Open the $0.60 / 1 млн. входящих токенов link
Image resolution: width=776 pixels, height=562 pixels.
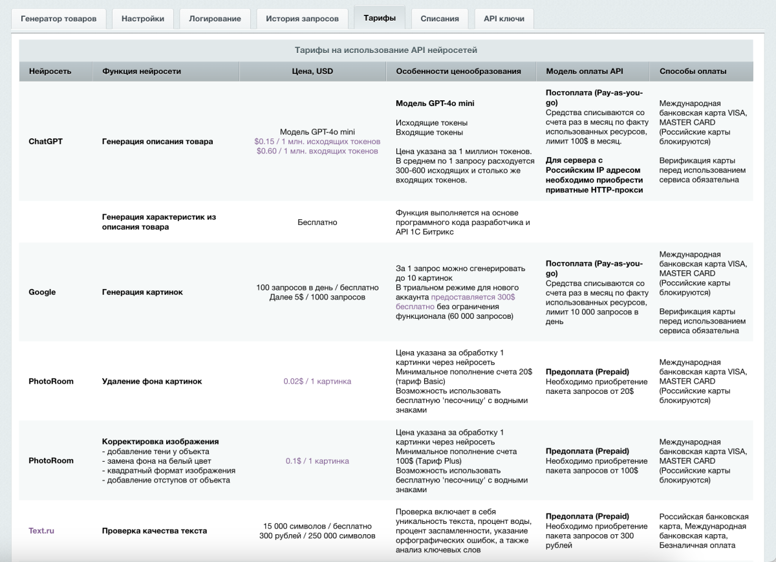coord(317,151)
